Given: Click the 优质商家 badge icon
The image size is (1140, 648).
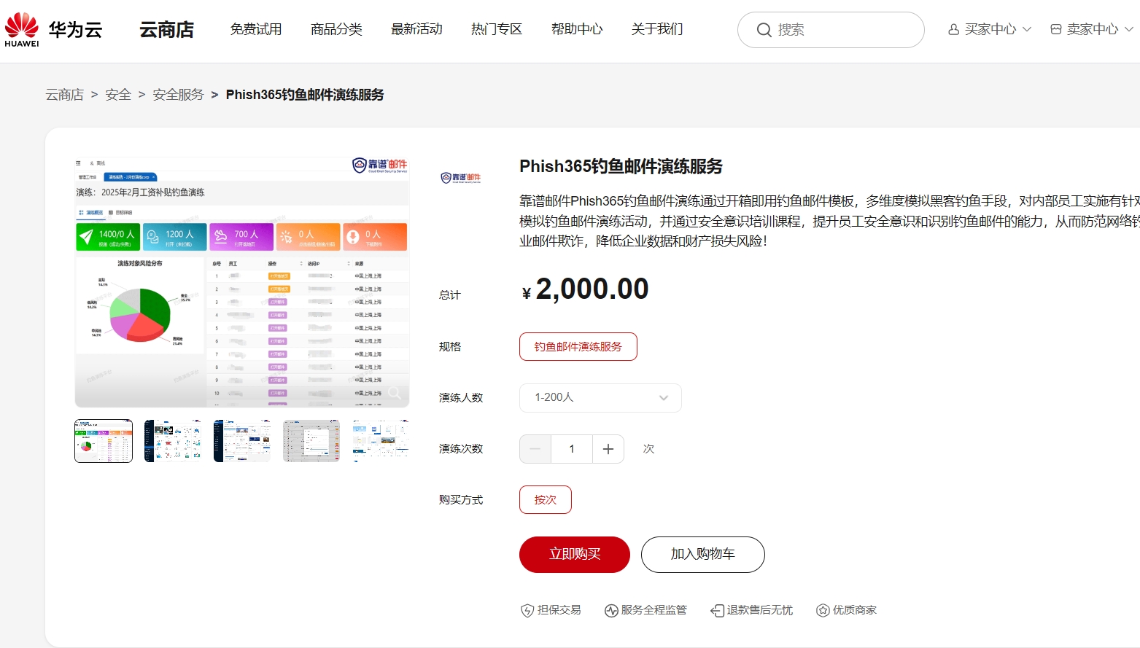Looking at the screenshot, I should [x=823, y=611].
